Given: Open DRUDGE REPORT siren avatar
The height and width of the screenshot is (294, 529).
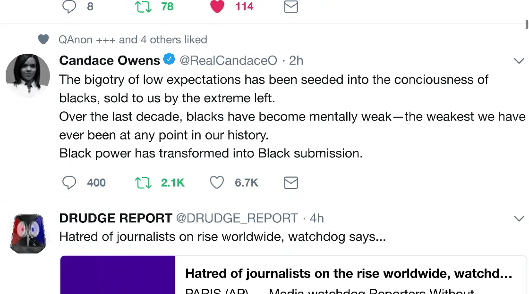Looking at the screenshot, I should (x=27, y=233).
